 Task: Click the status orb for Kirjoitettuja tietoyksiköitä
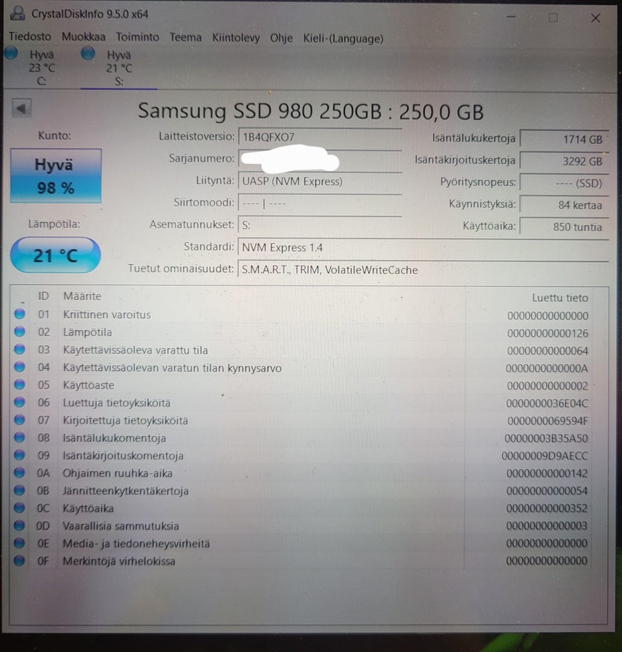19,420
